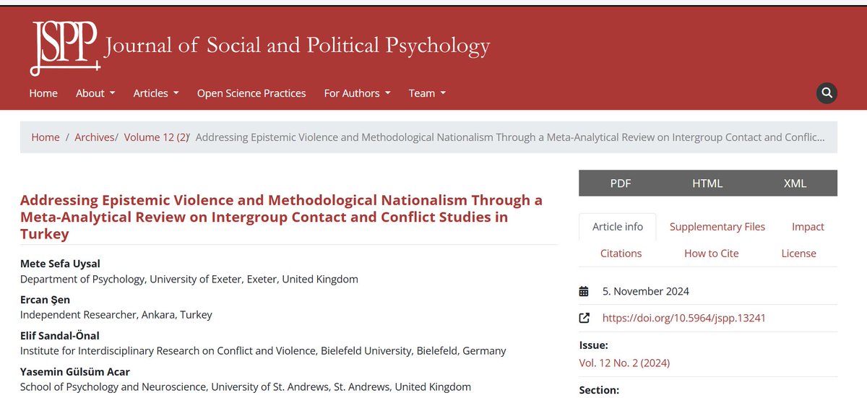The height and width of the screenshot is (398, 867).
Task: Click the Bielefeld University affiliation text
Action: 263,351
